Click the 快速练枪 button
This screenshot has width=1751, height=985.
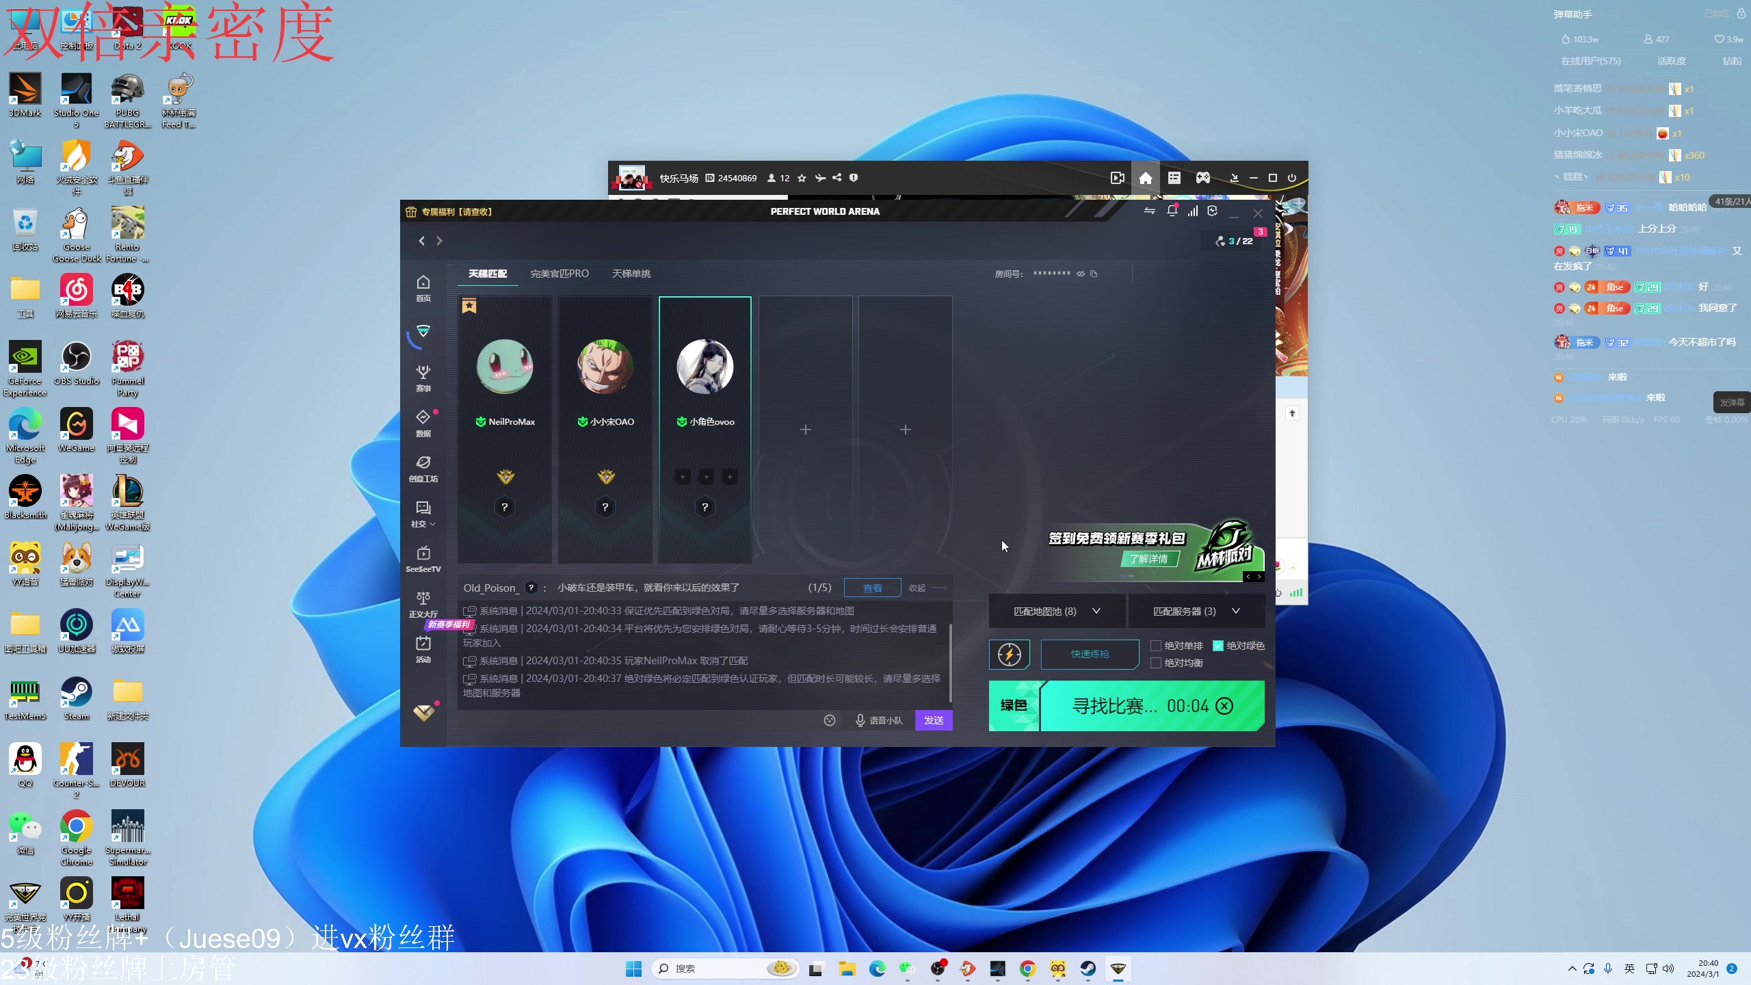pyautogui.click(x=1090, y=655)
